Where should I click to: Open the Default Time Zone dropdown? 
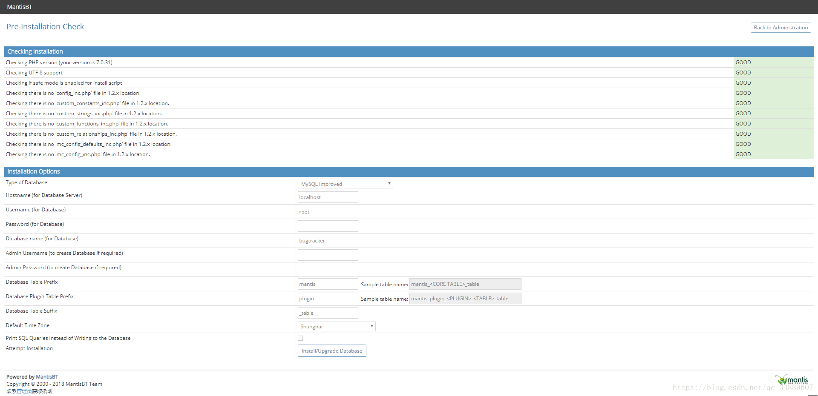click(x=337, y=326)
